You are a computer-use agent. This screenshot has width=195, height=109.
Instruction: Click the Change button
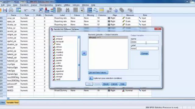click(x=144, y=53)
